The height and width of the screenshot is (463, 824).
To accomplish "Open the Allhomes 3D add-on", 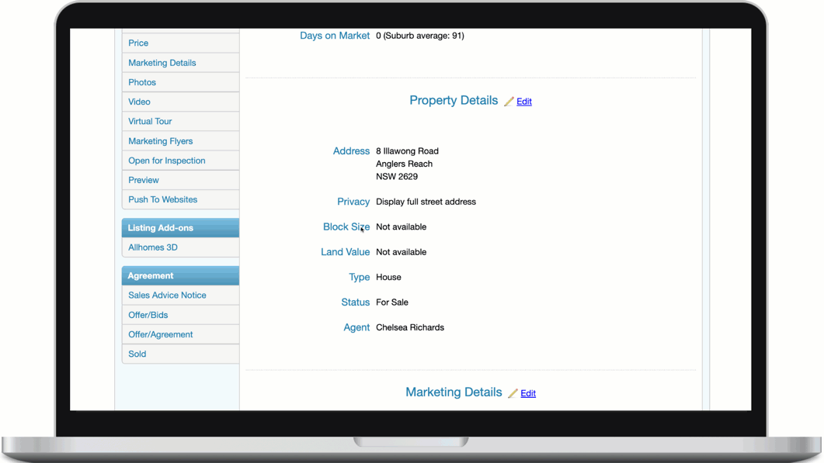I will click(x=152, y=247).
